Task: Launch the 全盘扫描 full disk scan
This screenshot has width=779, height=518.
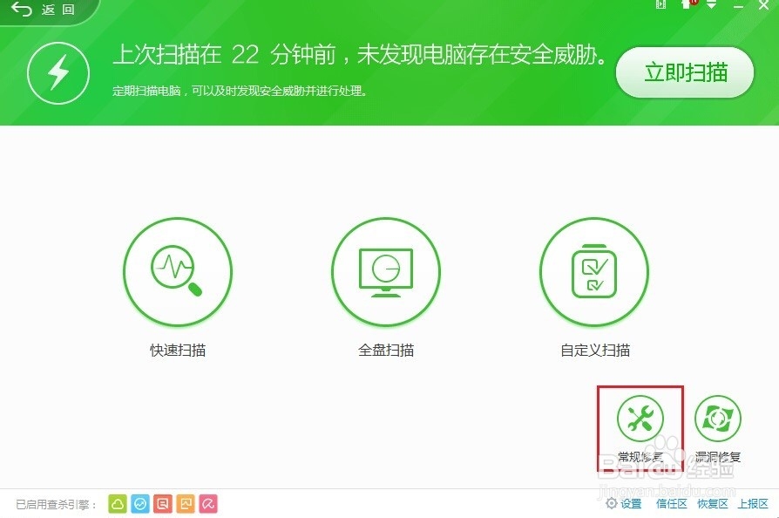Action: (386, 271)
